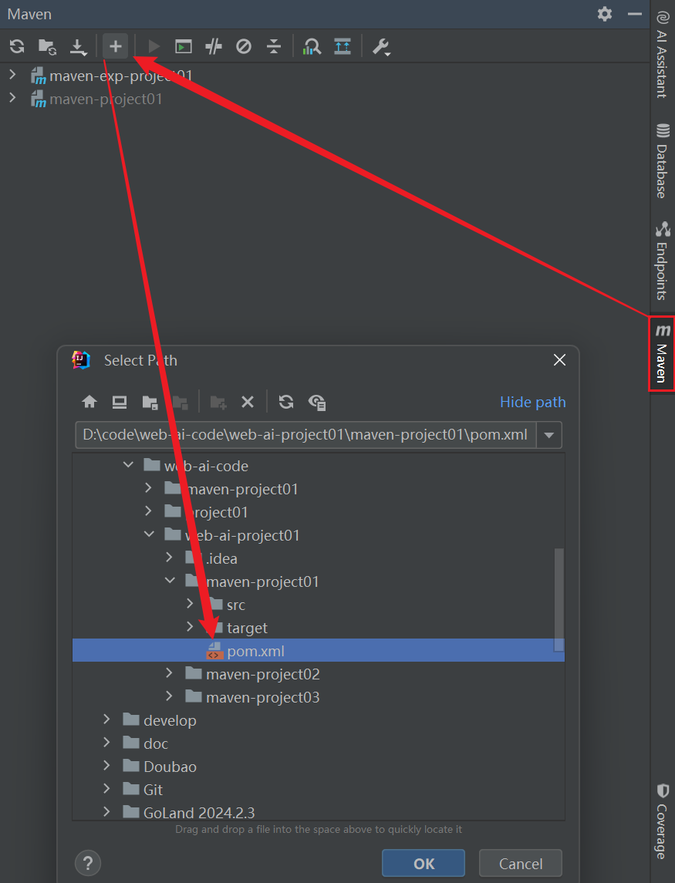Show dependencies analyzer icon
The image size is (675, 883).
coord(312,46)
